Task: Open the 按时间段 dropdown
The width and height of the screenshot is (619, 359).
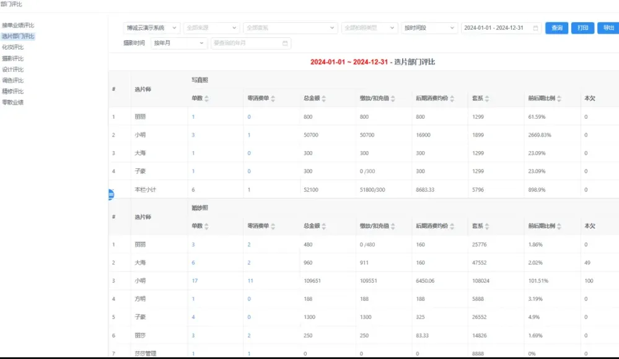Action: 429,28
